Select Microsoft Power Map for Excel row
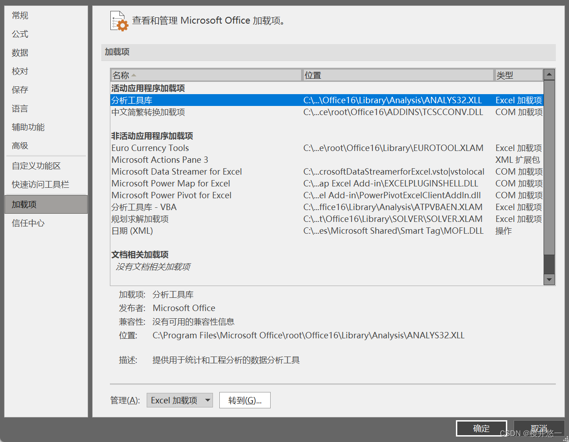This screenshot has height=442, width=569. point(327,183)
